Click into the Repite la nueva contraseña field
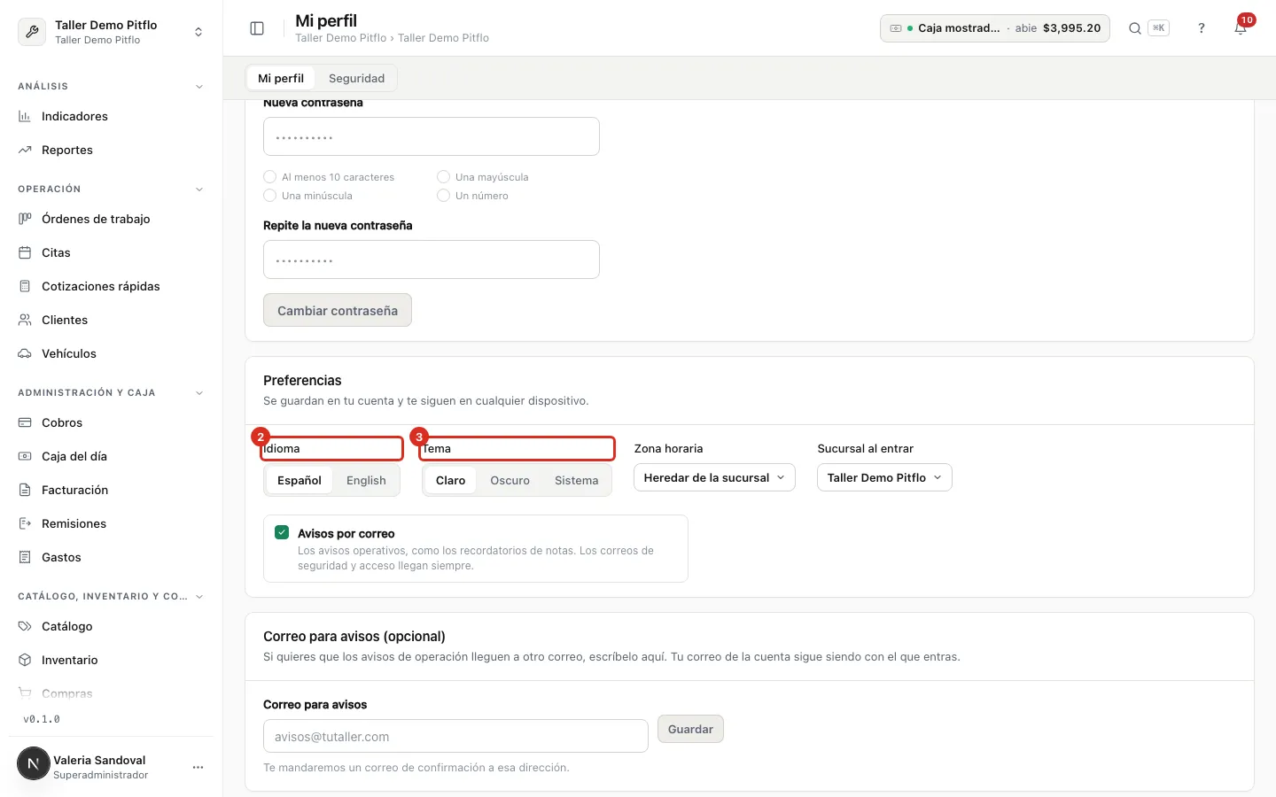Image resolution: width=1276 pixels, height=797 pixels. (x=432, y=259)
